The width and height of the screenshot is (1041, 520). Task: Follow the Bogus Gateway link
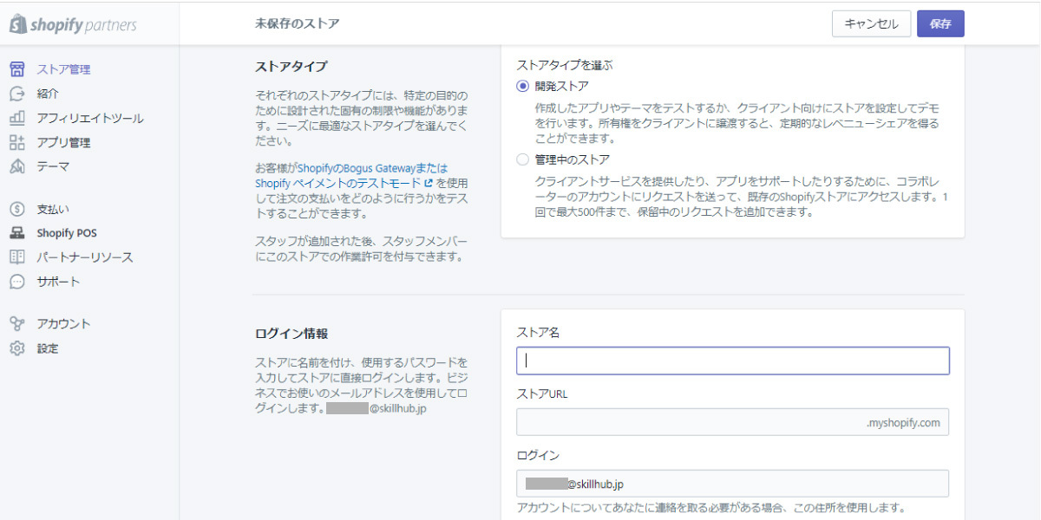click(373, 167)
